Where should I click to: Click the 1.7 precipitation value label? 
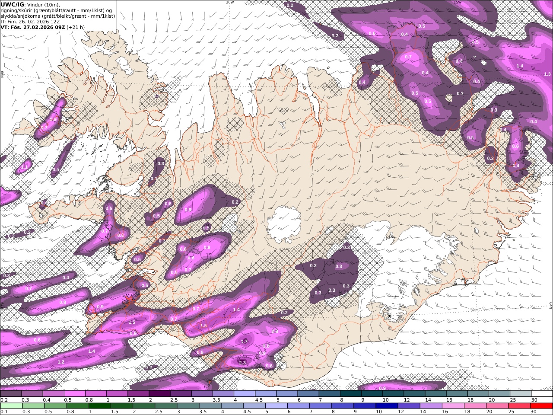click(x=245, y=341)
